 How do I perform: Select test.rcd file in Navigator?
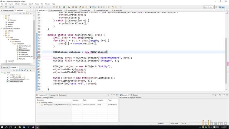point(10,27)
